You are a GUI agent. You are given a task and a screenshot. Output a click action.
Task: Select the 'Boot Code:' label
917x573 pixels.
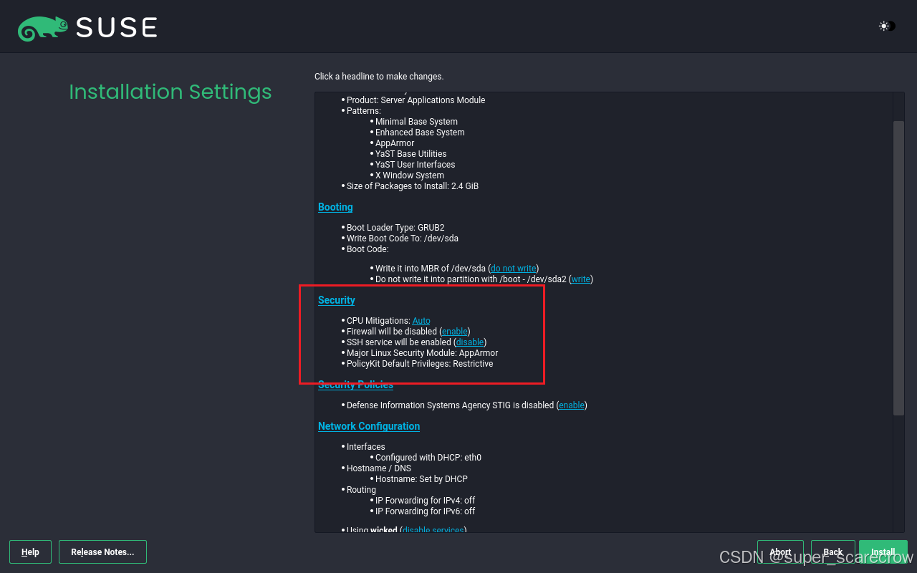[368, 249]
